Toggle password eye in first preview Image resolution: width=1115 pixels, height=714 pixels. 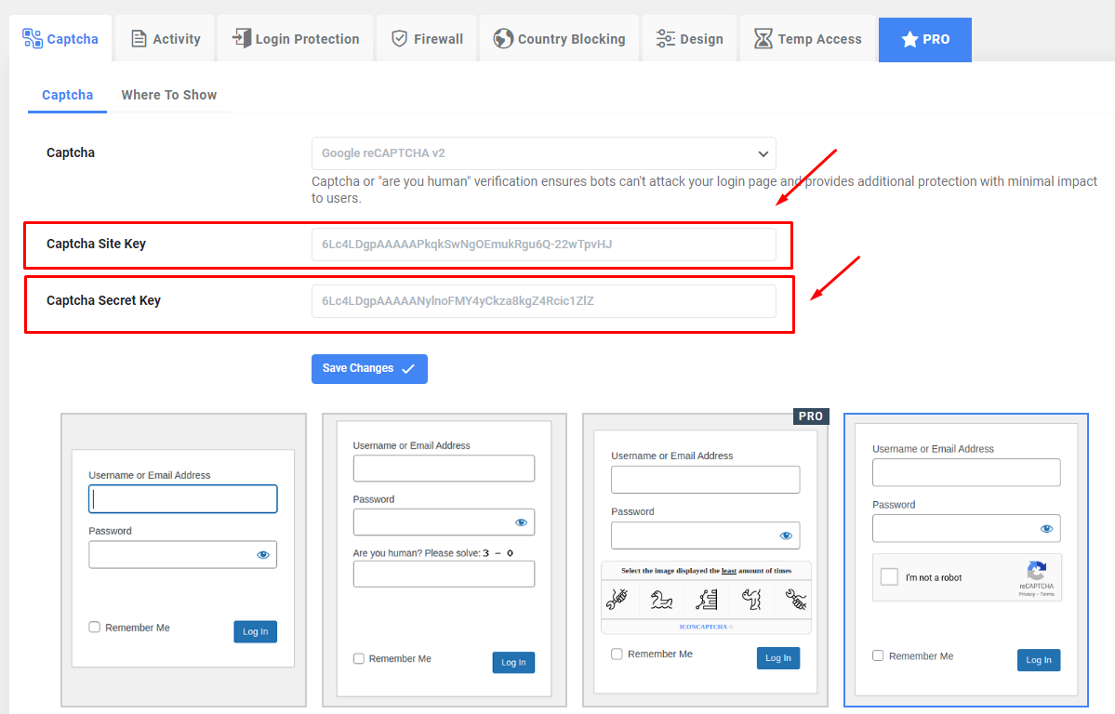coord(263,555)
